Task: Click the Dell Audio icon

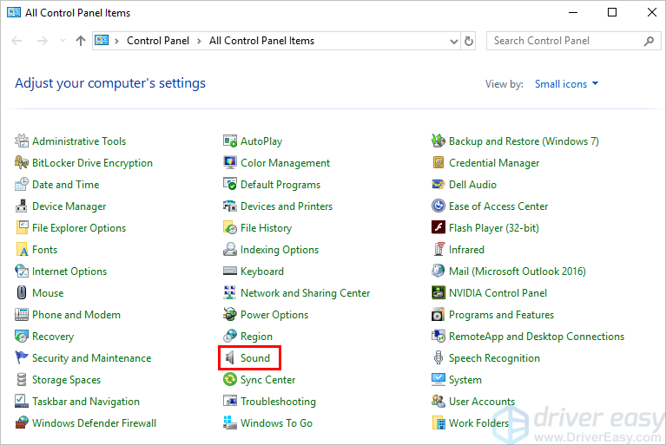Action: 439,185
